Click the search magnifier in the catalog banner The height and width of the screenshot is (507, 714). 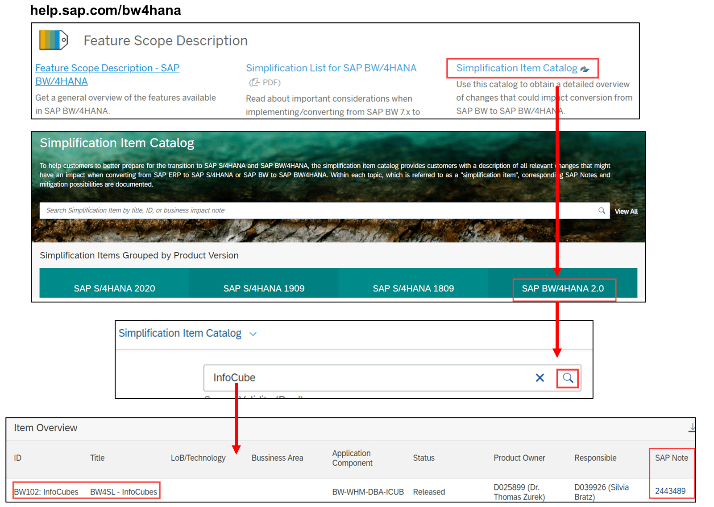click(x=602, y=210)
